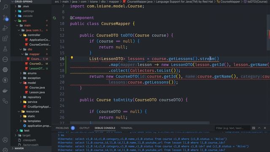Click the debug console filter field
The width and height of the screenshot is (270, 152).
(x=232, y=128)
